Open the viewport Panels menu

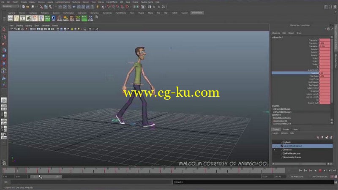pyautogui.click(x=55, y=26)
